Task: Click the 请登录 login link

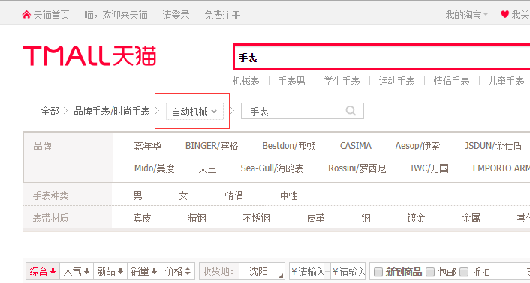Action: (176, 15)
